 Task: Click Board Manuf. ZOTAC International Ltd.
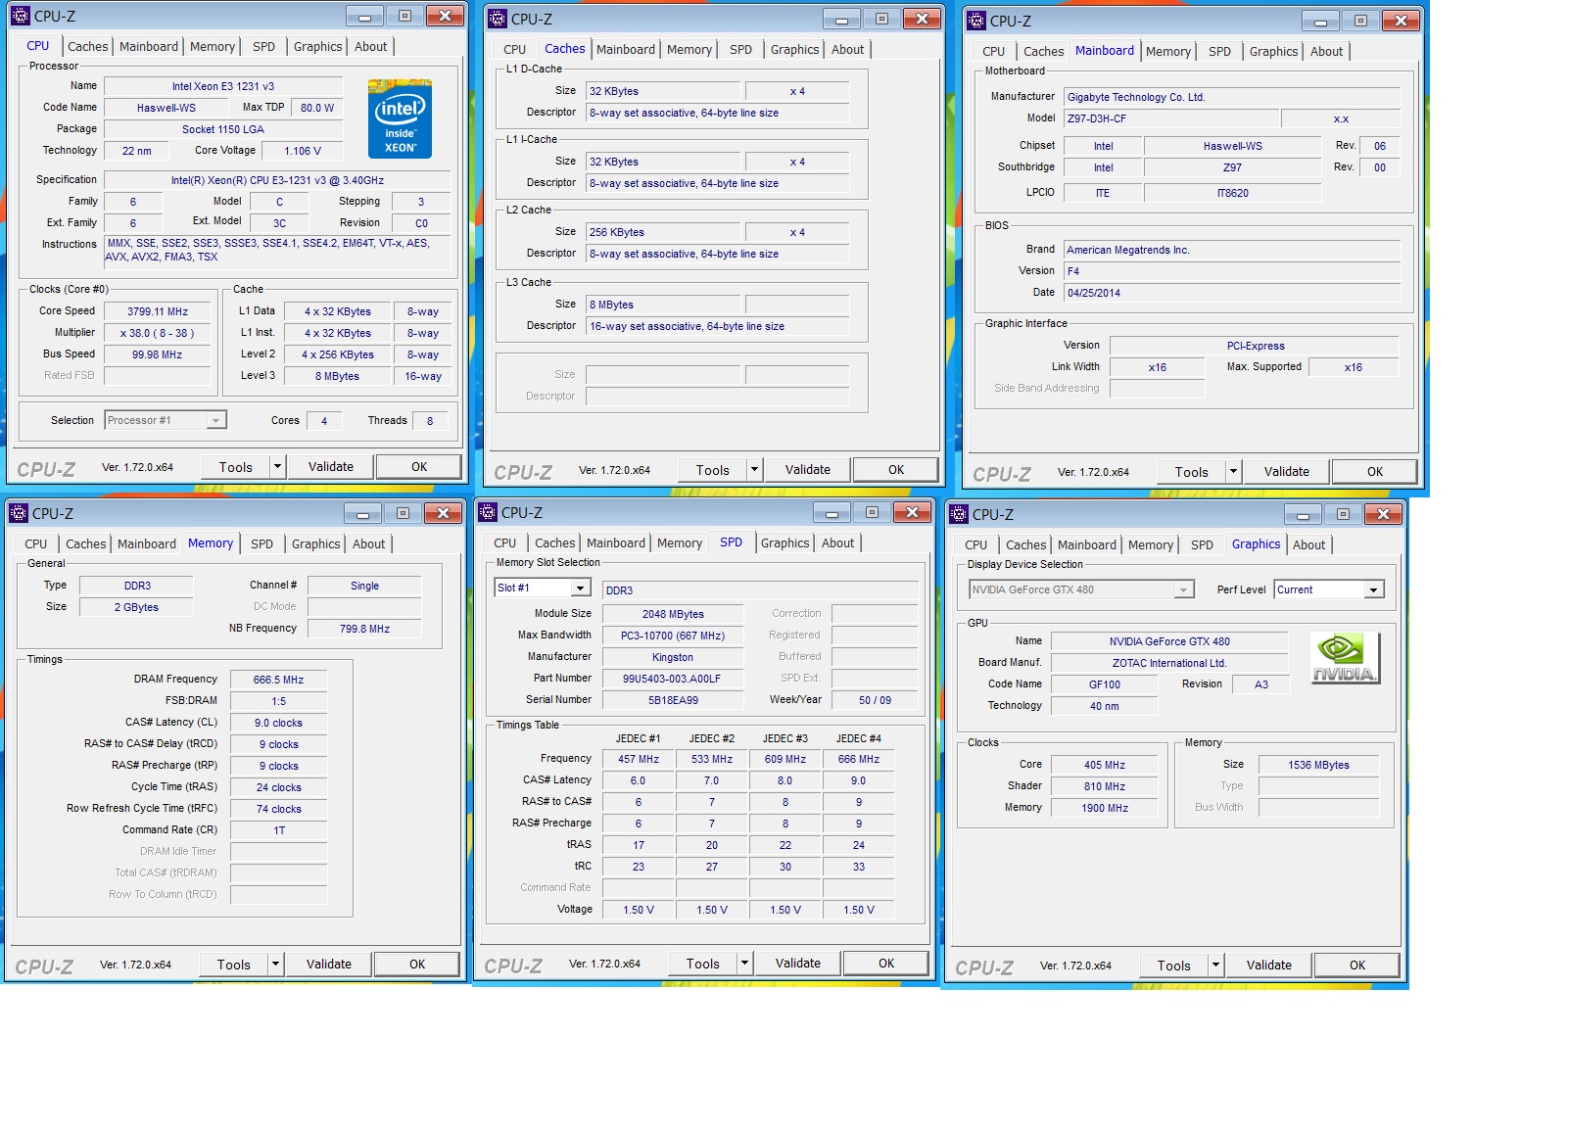1169,663
